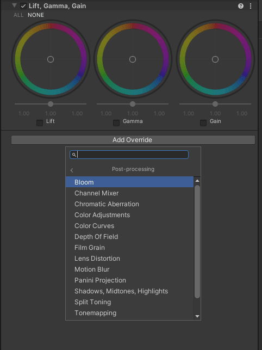The width and height of the screenshot is (262, 350).
Task: Open help for Lift, Gamma, Gain
Action: coord(241,6)
